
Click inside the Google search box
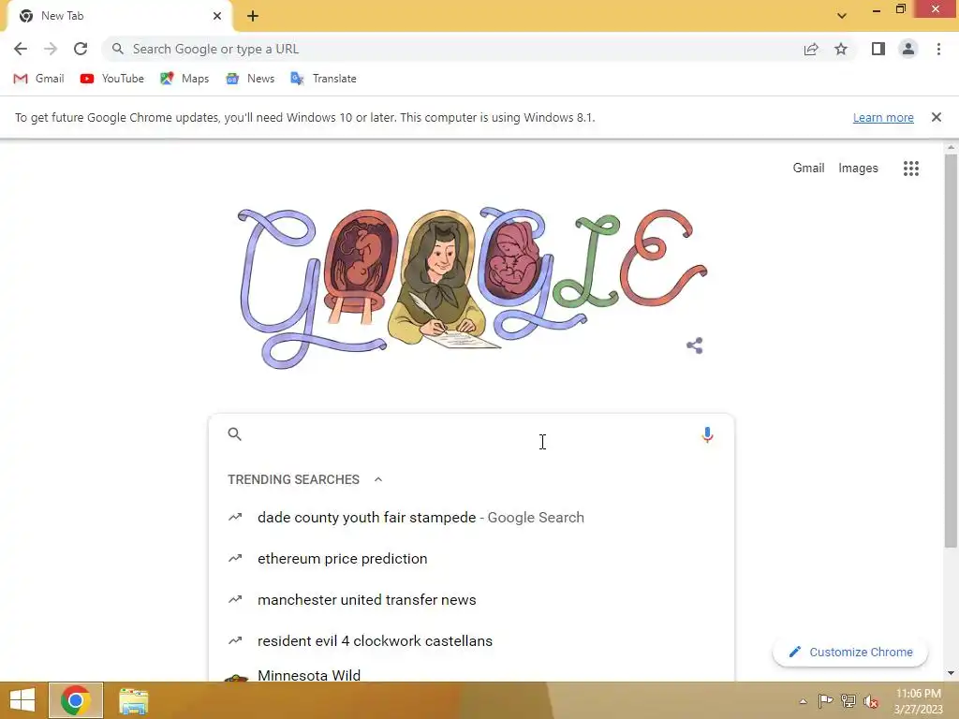click(471, 434)
